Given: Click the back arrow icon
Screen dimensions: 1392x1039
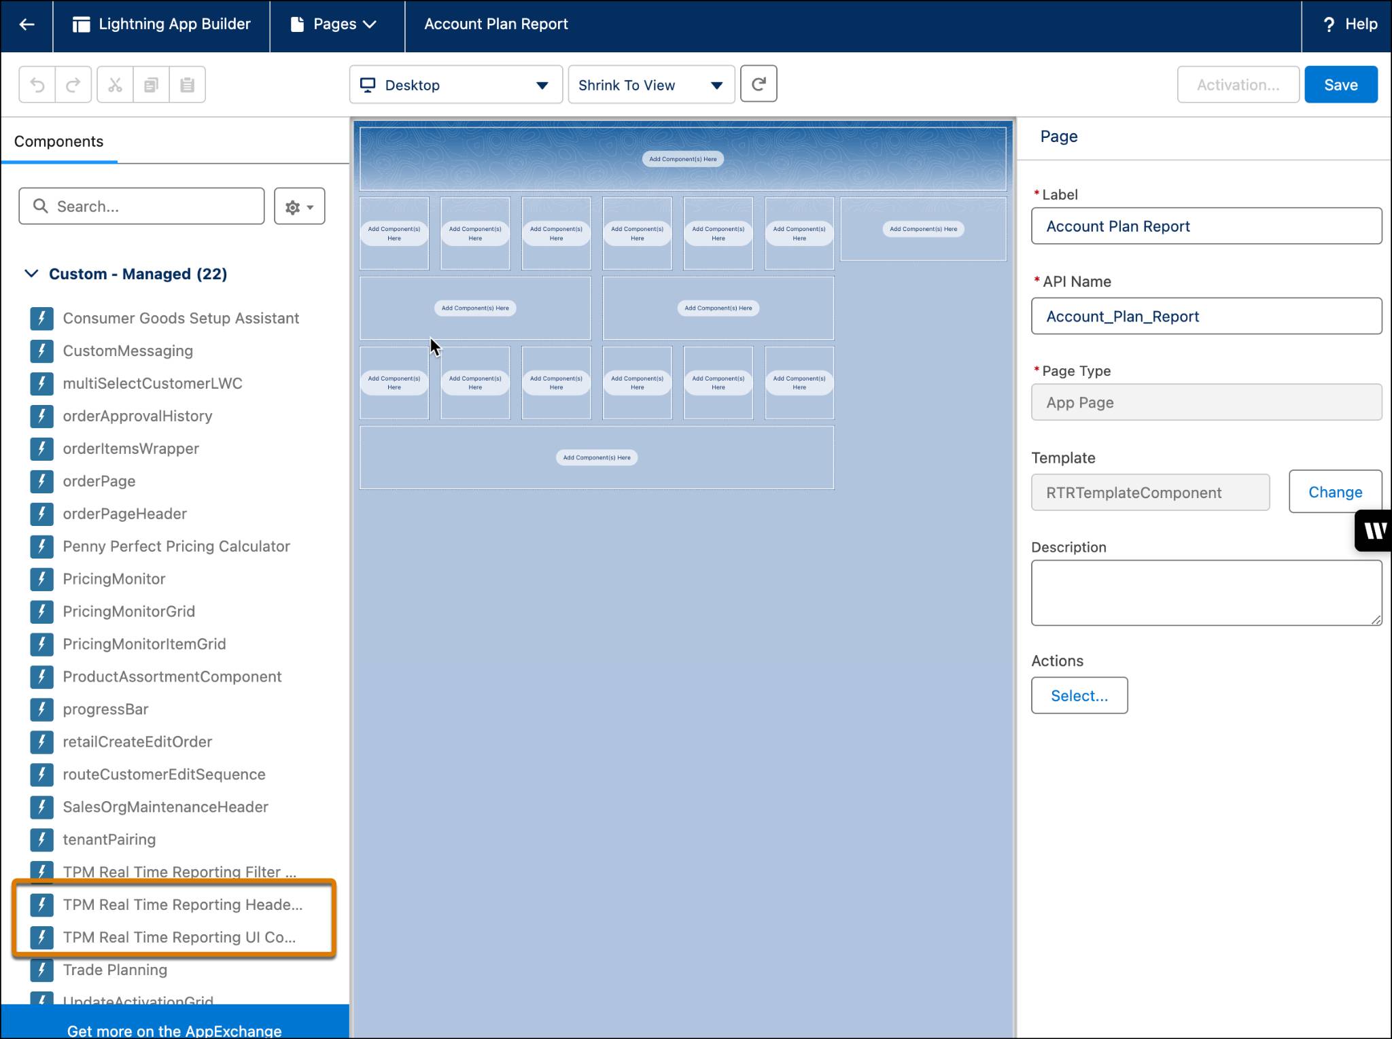Looking at the screenshot, I should [27, 24].
